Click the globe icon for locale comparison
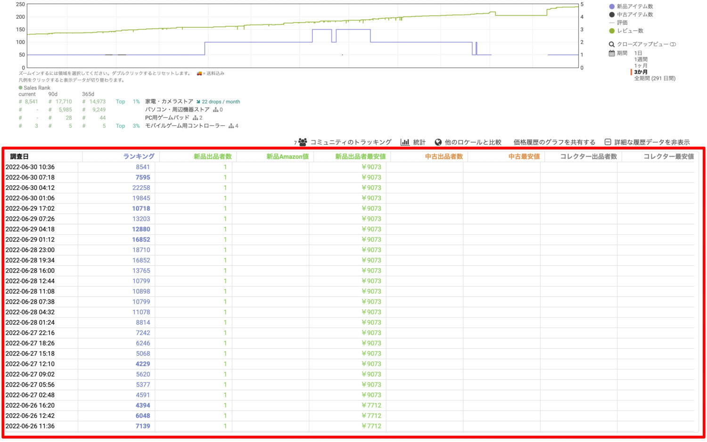Screen dimensions: 707x442 [438, 142]
